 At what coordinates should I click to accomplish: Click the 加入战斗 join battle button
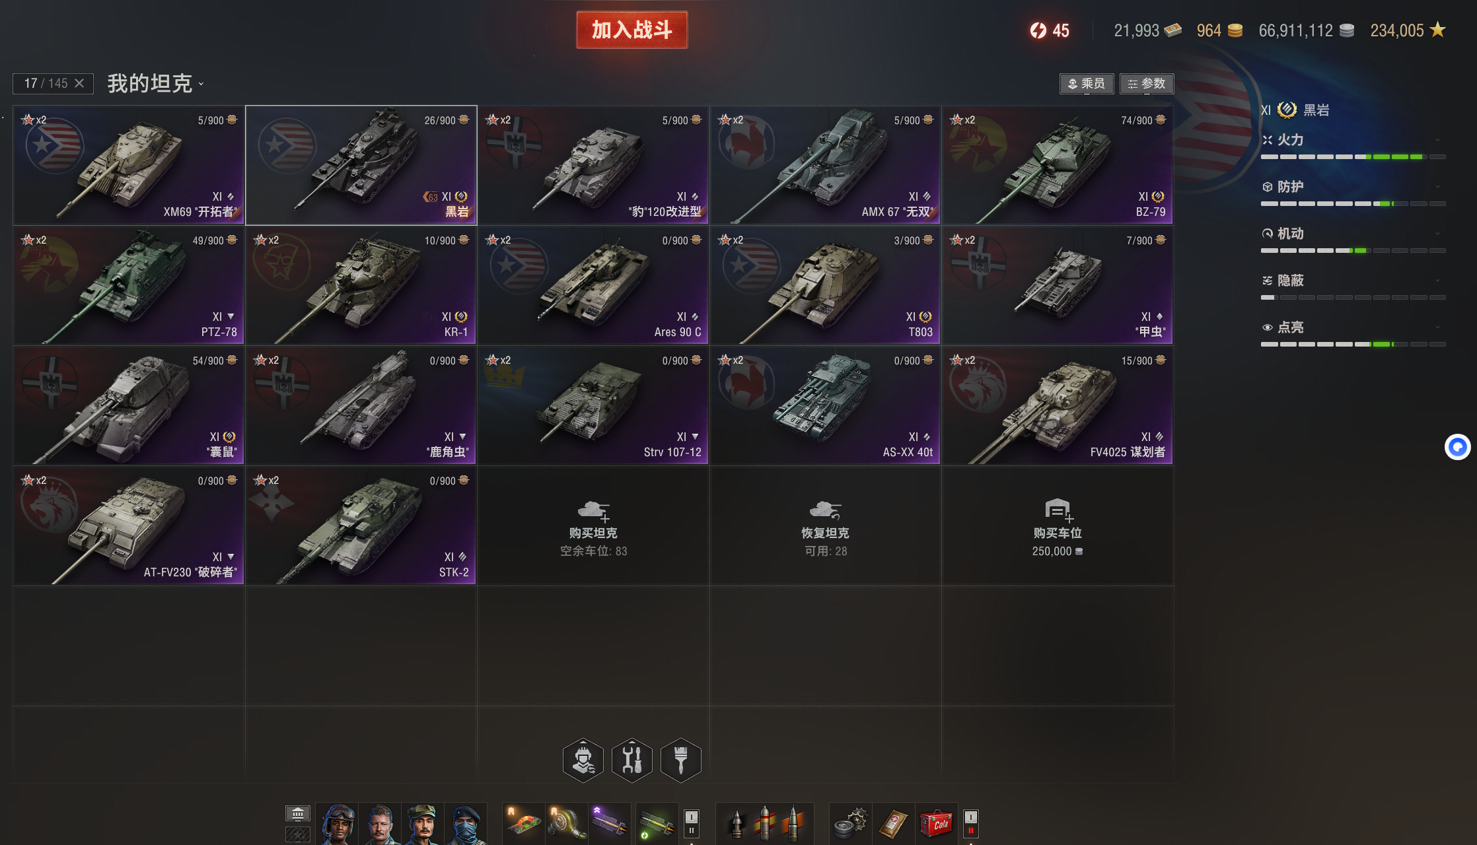point(631,30)
